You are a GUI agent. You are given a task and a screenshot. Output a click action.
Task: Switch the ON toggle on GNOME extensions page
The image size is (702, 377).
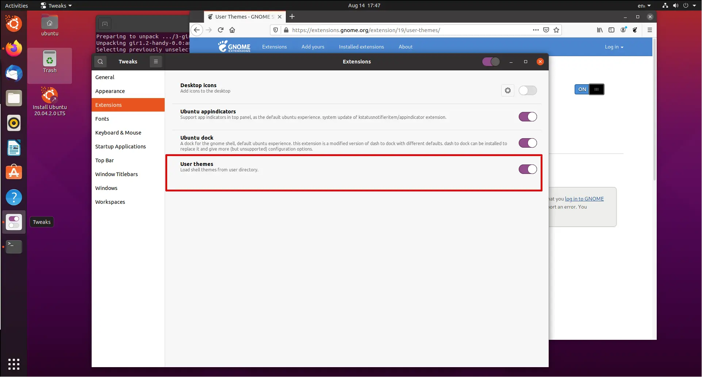(590, 89)
